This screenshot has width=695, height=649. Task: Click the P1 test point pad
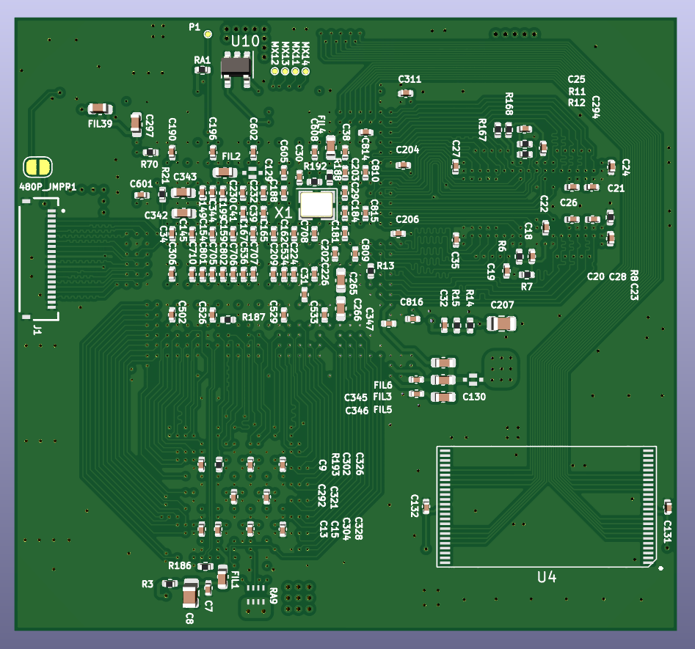[x=208, y=34]
